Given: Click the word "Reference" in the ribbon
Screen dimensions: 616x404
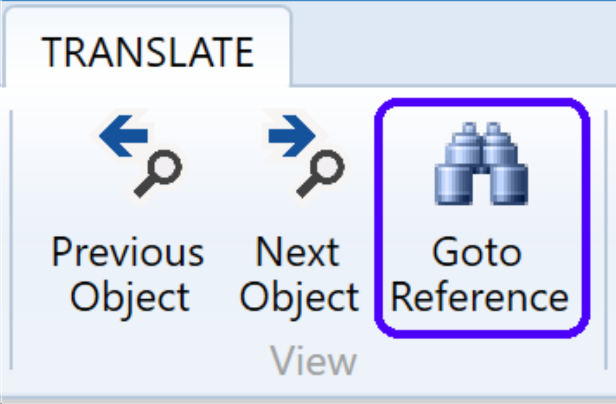Looking at the screenshot, I should pyautogui.click(x=480, y=297).
